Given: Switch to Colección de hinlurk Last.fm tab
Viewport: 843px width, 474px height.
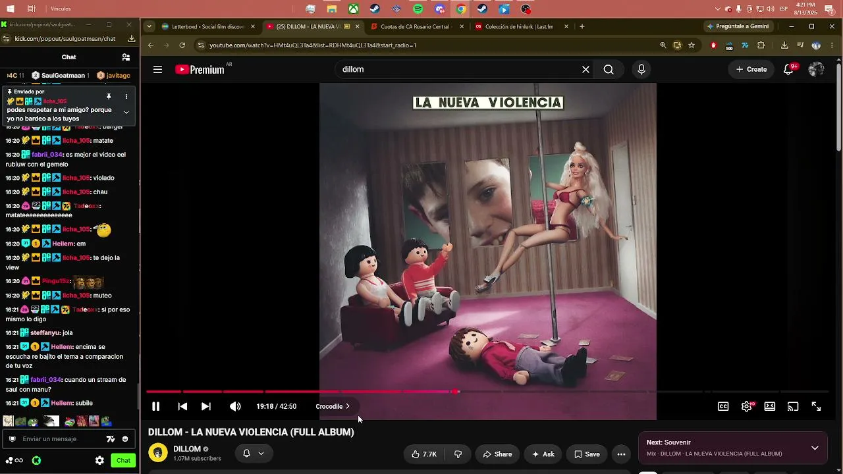Looking at the screenshot, I should click(519, 27).
